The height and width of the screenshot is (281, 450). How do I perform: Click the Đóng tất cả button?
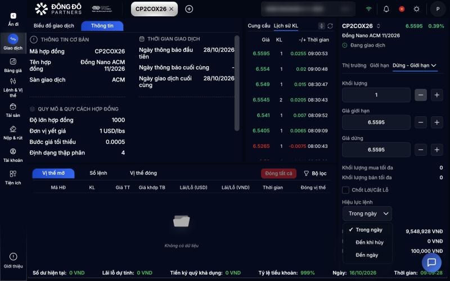pos(278,174)
